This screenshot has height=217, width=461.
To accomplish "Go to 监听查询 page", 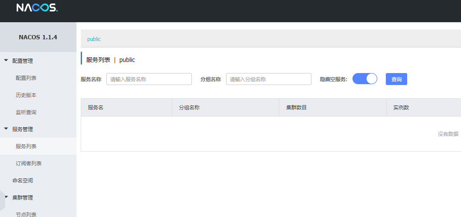I will [26, 112].
